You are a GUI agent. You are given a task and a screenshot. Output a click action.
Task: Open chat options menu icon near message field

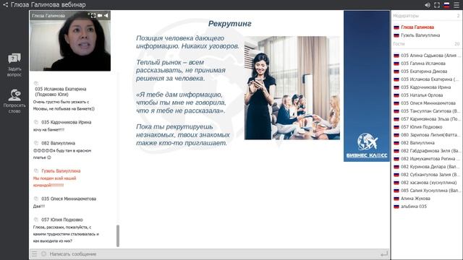35,253
